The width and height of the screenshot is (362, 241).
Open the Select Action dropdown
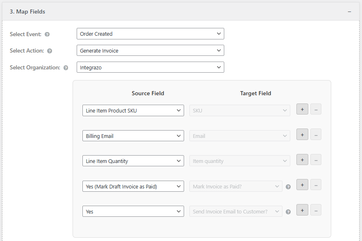150,50
